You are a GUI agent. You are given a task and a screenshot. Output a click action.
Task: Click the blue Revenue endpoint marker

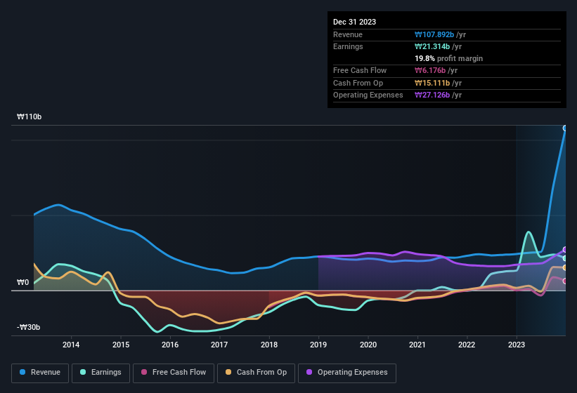coord(565,128)
